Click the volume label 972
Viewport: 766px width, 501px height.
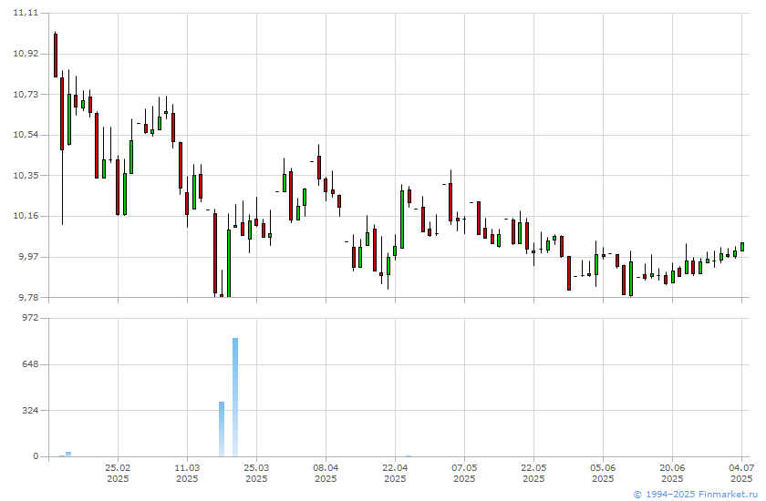pyautogui.click(x=30, y=318)
